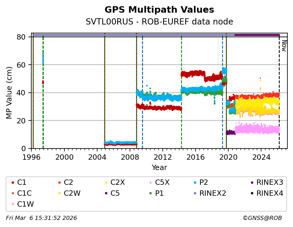Screen dimensions: 293x227
Task: Click the 'Now' dashed line label
Action: (x=284, y=46)
